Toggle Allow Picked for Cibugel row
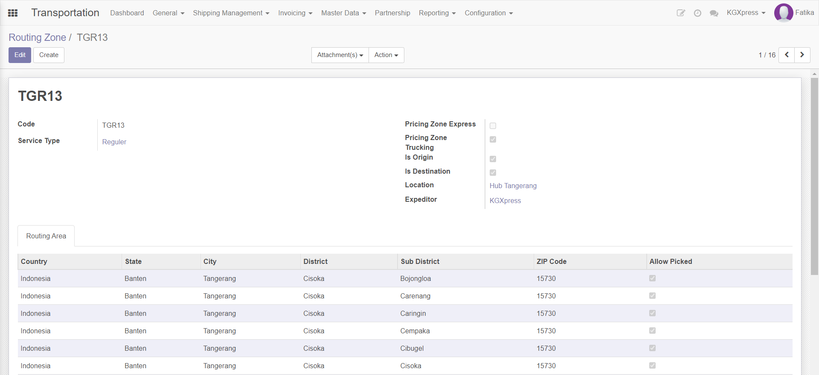The height and width of the screenshot is (375, 819). click(652, 348)
